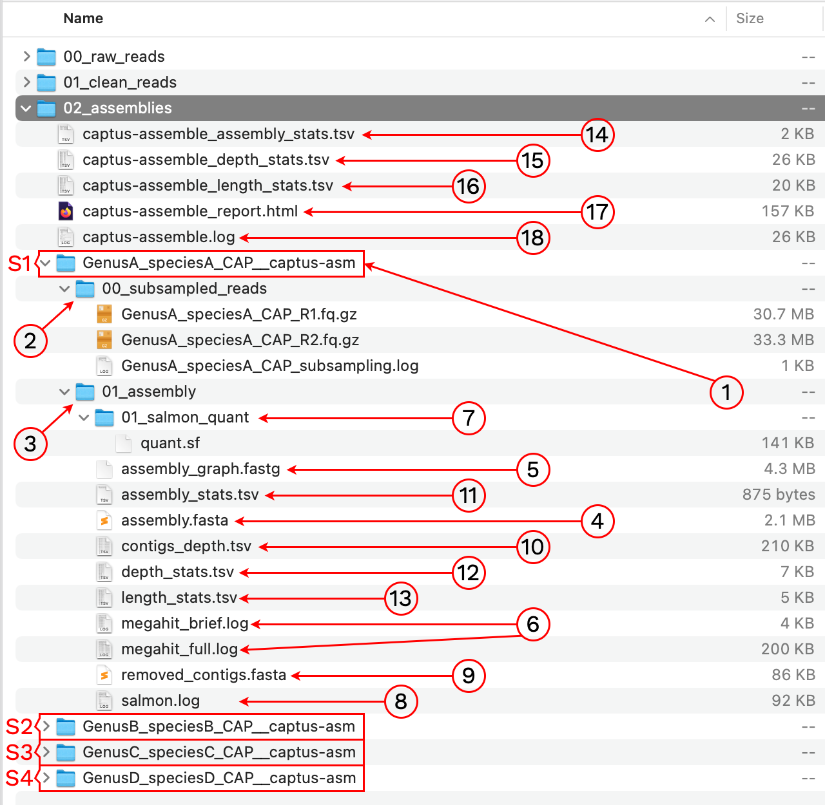Select the file name captus-assemble_length_stats.tsv
The width and height of the screenshot is (825, 805).
click(208, 185)
